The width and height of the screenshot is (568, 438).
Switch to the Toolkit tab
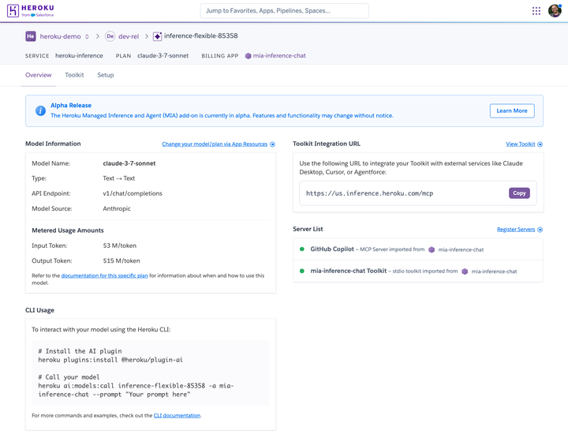coord(74,75)
